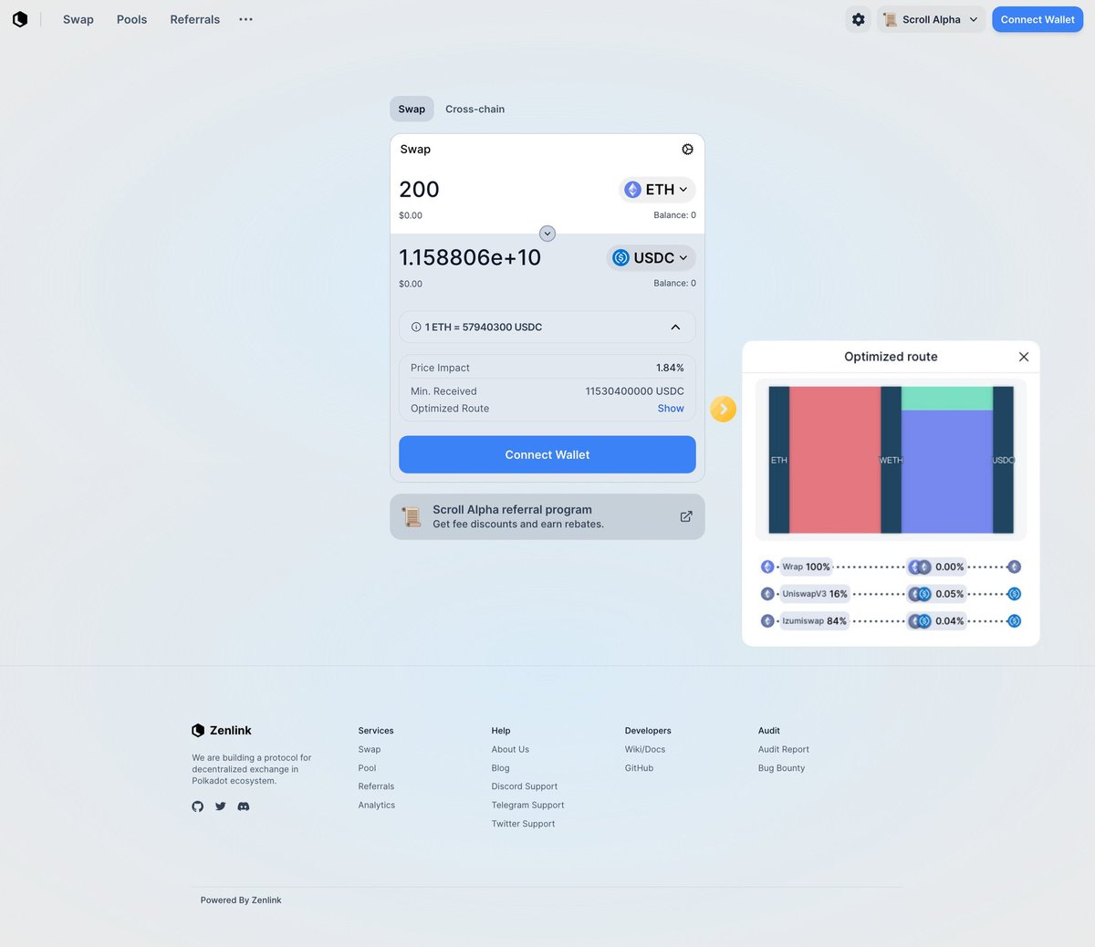Screen dimensions: 1095x947
Task: Click the token pair icon beside 0.04%
Action: click(920, 621)
